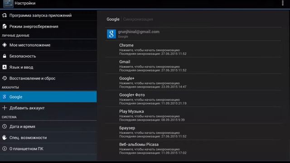Screen dimensions: 290x163
Task: Click the letter A language icon
Action: click(x=5, y=67)
